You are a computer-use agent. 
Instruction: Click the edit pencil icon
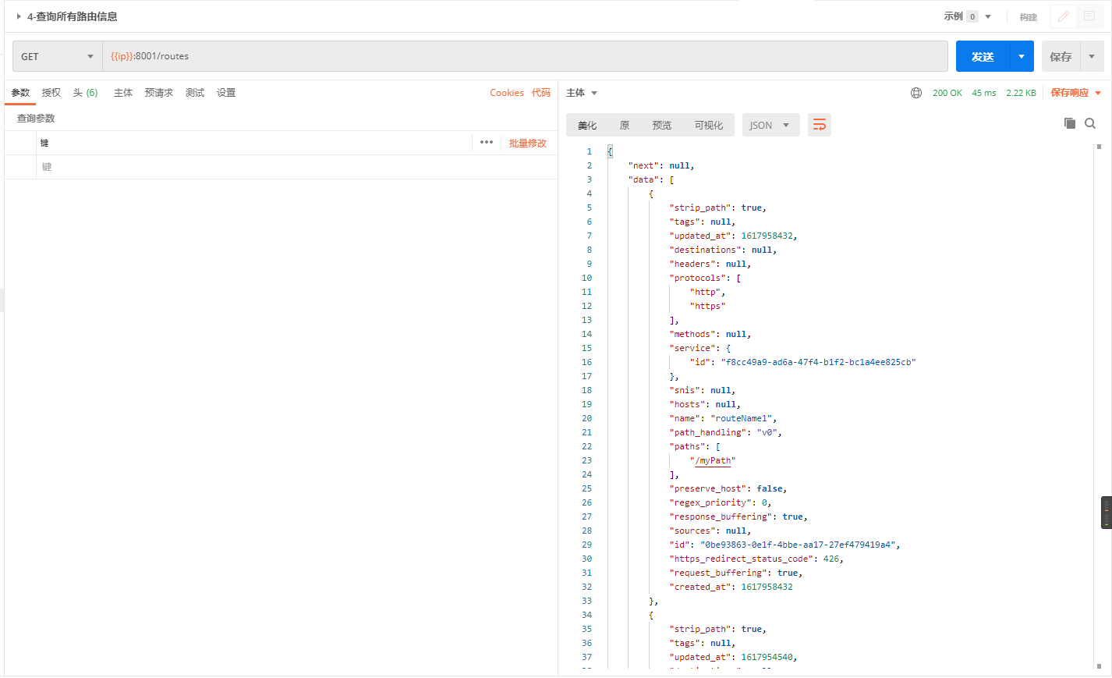[x=1063, y=16]
